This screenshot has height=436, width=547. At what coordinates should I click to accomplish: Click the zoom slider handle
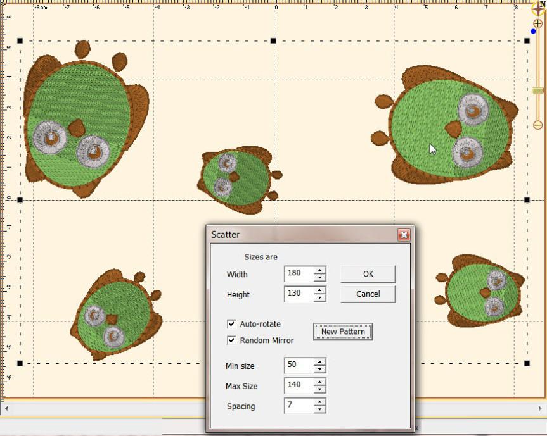coord(538,91)
